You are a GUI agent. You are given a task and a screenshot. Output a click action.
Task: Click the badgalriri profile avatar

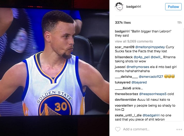119,7
